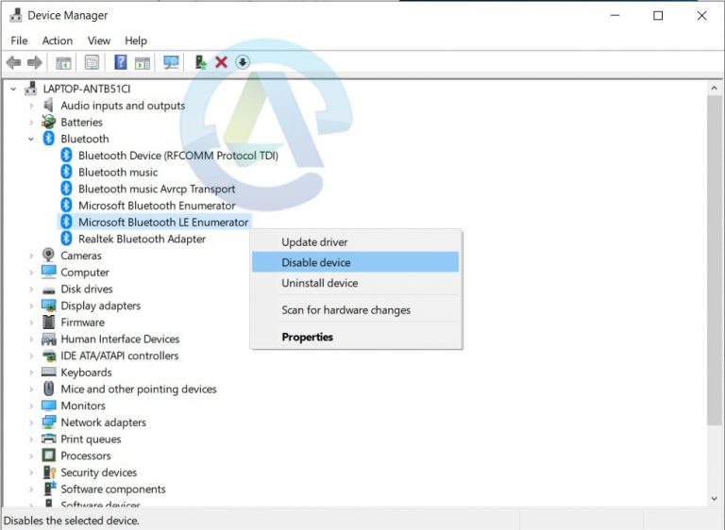The image size is (725, 530).
Task: Click the Audio inputs and outputs speaker icon
Action: pos(48,106)
